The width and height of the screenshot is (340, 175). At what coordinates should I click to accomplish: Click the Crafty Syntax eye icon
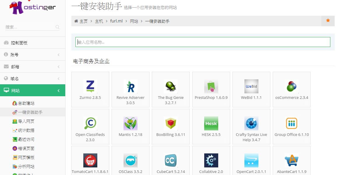(x=251, y=123)
